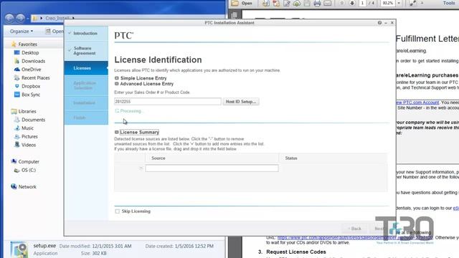459x258 pixels.
Task: Click the Host ID Setup button
Action: coord(241,102)
